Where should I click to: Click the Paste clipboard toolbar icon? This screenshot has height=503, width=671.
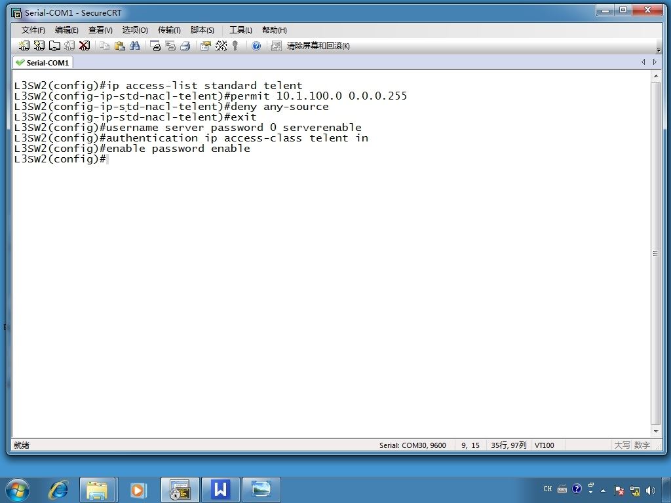coord(120,46)
